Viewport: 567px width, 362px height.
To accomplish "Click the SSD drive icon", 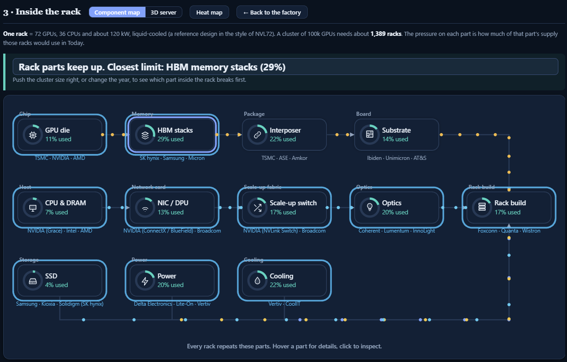I will pos(33,281).
